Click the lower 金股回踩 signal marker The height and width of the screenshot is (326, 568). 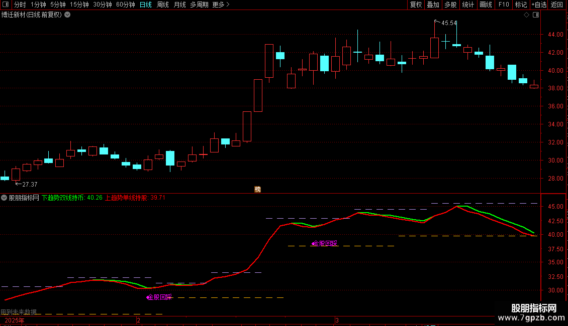(x=159, y=297)
